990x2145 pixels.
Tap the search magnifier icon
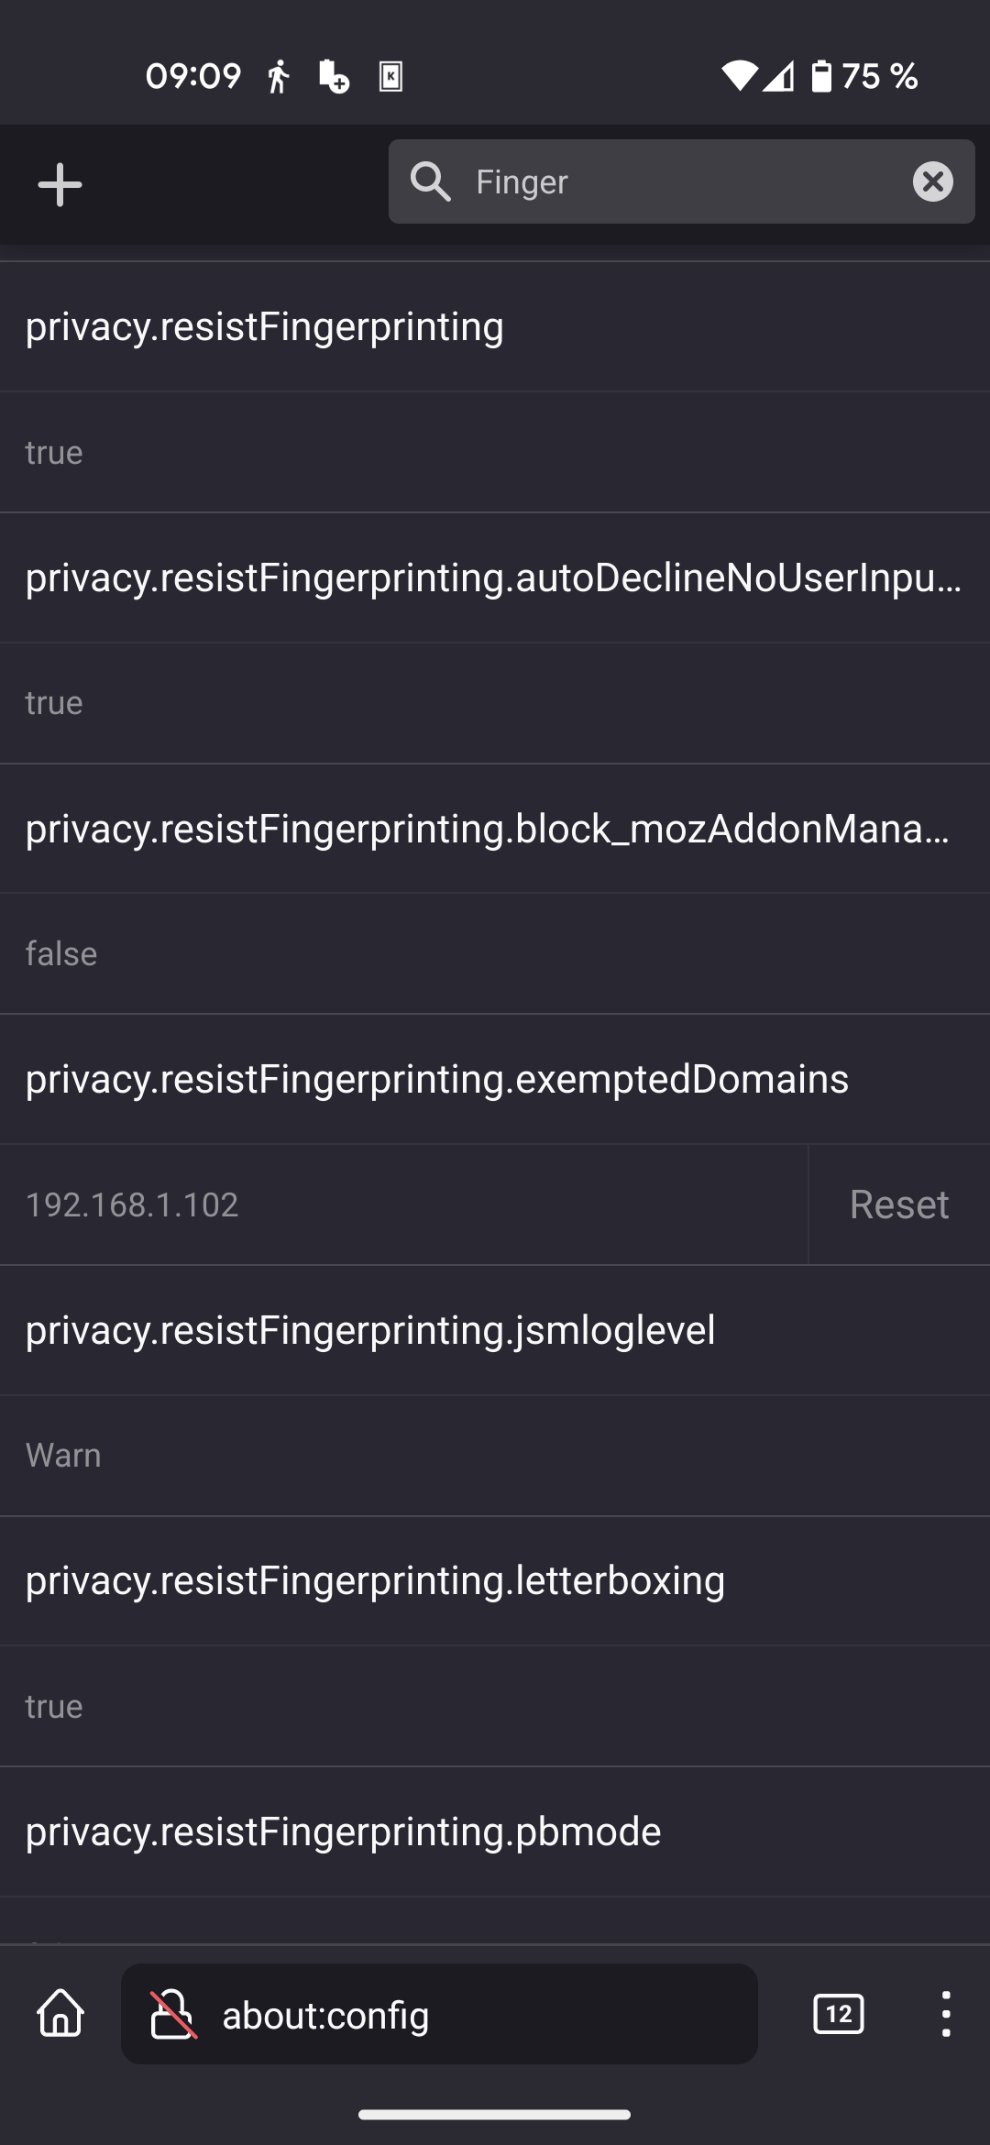tap(430, 181)
